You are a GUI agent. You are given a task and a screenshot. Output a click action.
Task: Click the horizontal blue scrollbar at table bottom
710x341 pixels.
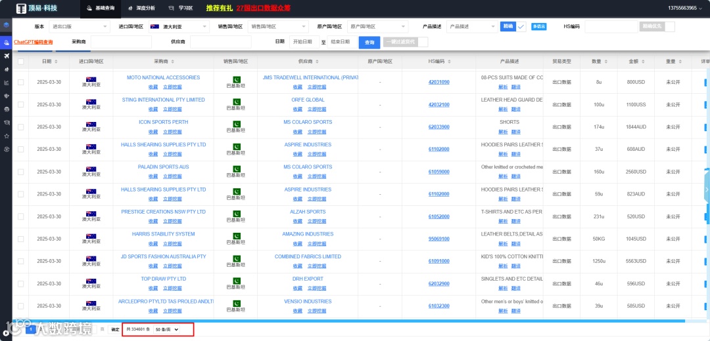click(x=348, y=321)
